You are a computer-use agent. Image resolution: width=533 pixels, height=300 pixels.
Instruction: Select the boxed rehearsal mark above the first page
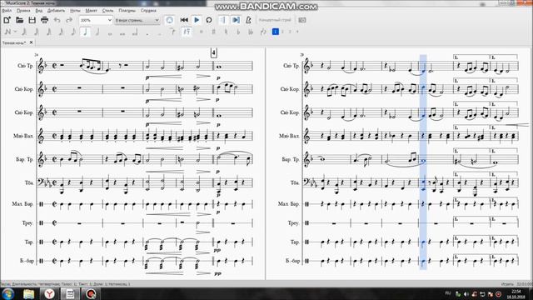tap(214, 53)
